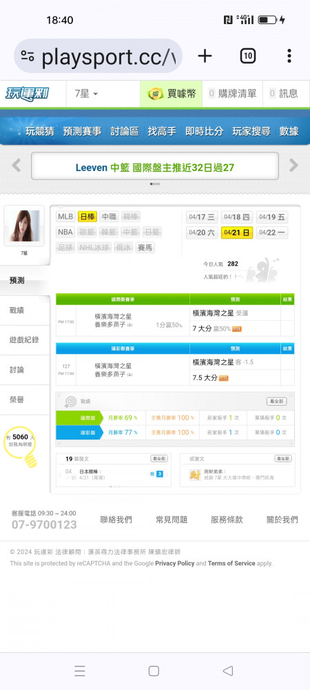Select the 日棒 league filter
Image resolution: width=310 pixels, height=690 pixels.
pos(87,217)
